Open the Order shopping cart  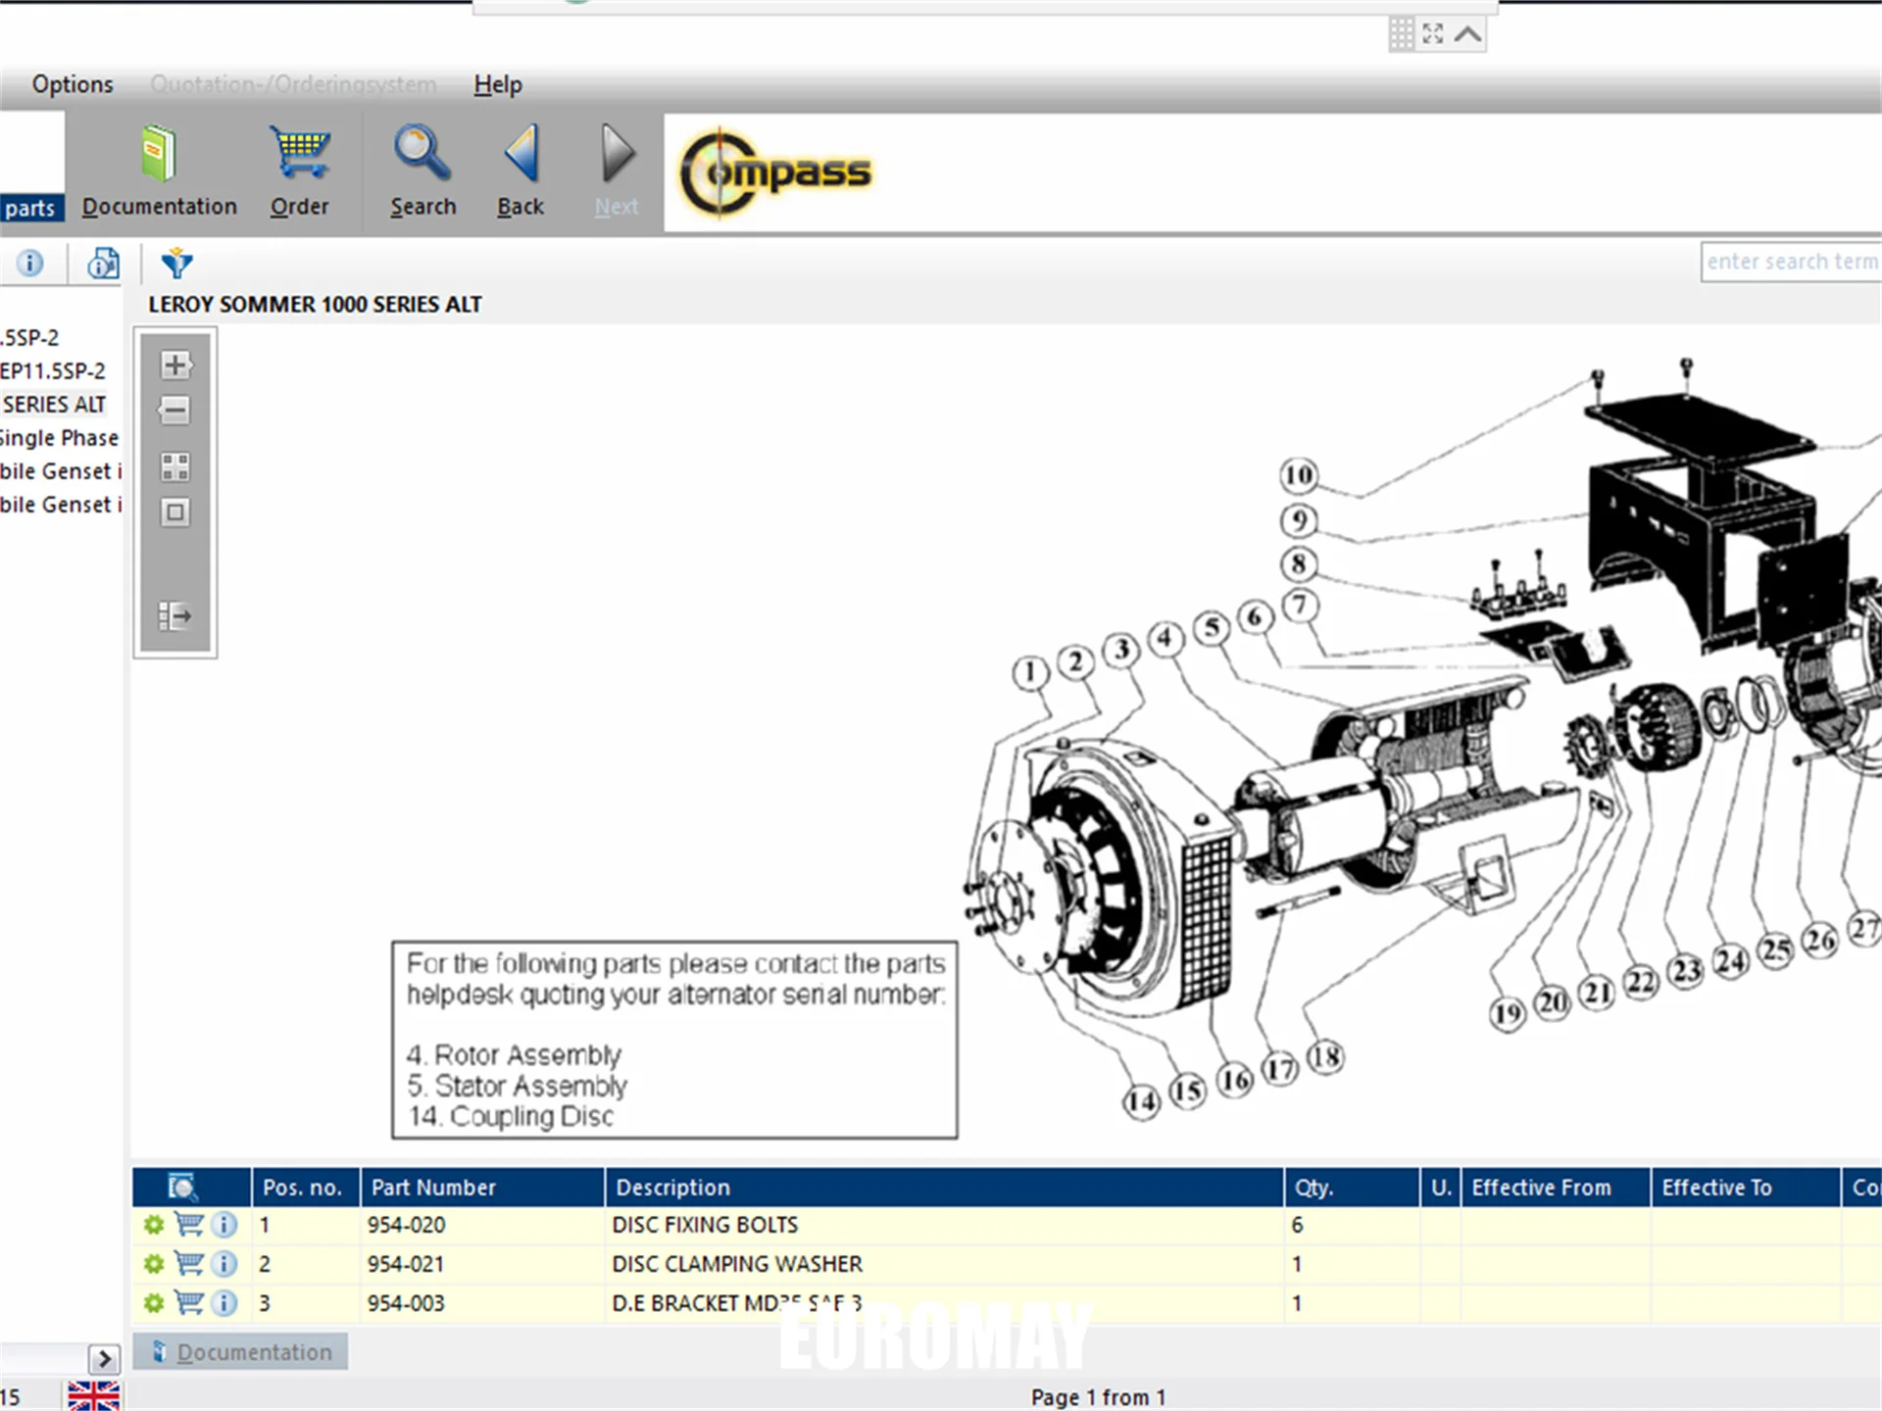(300, 152)
